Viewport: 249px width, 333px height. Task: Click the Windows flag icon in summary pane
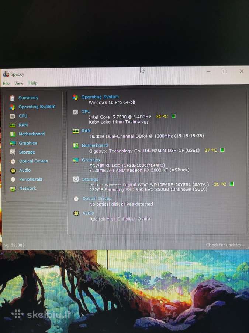tap(75, 97)
